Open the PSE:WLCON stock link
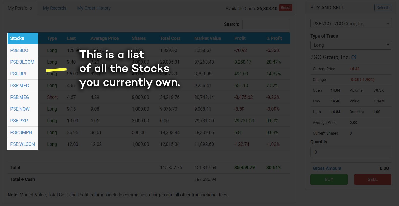This screenshot has height=206, width=399. [22, 144]
